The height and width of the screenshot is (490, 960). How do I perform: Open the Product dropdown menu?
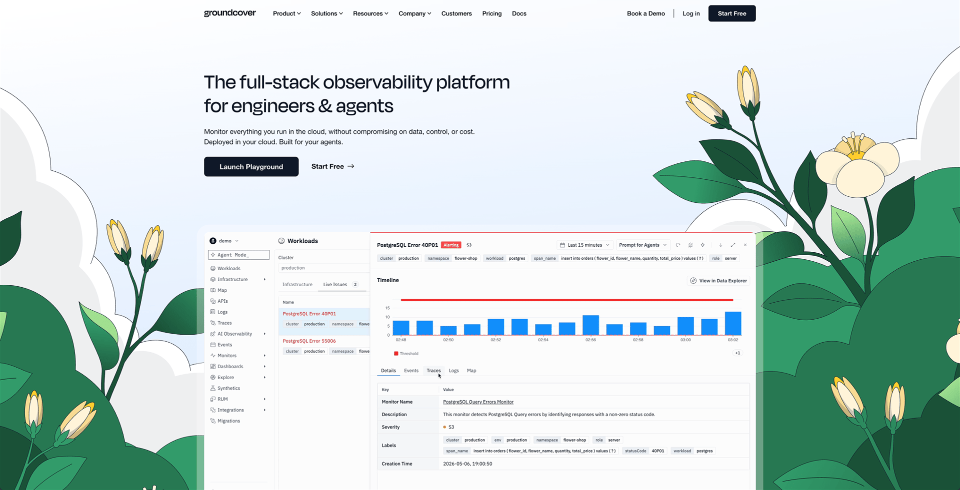point(286,13)
